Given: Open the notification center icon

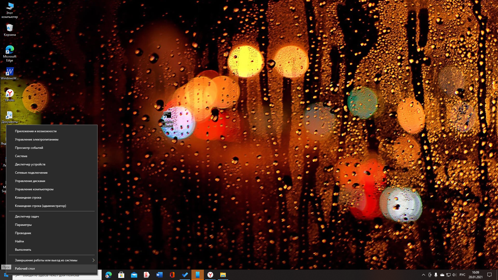Looking at the screenshot, I should point(489,275).
